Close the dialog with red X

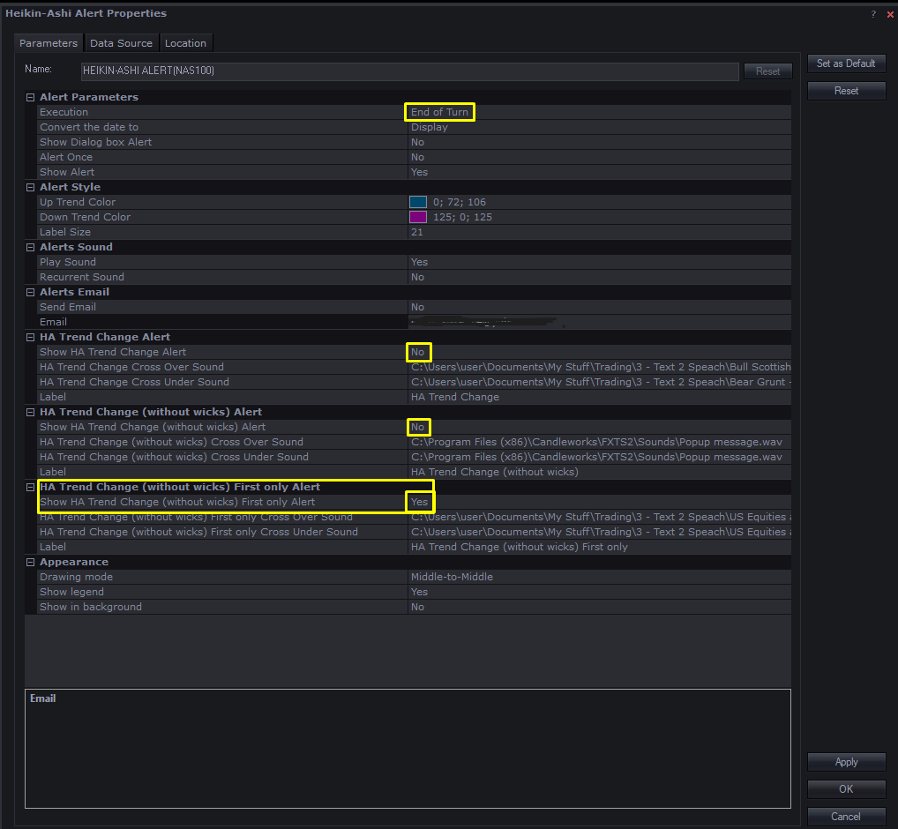click(x=890, y=14)
